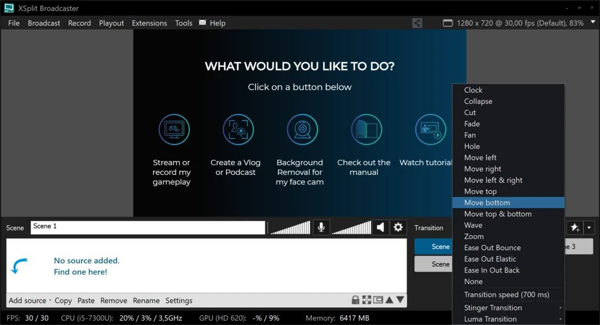Open the Extensions menu
This screenshot has width=600, height=325.
(148, 23)
